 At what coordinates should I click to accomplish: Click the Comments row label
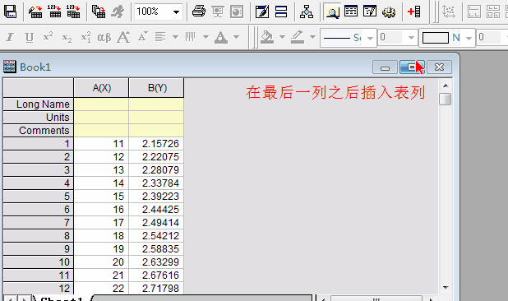pyautogui.click(x=39, y=131)
